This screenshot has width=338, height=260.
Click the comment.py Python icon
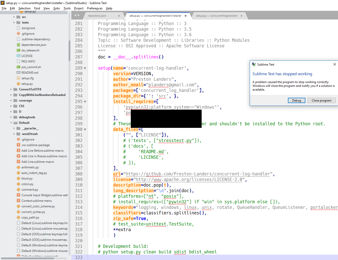[18, 190]
